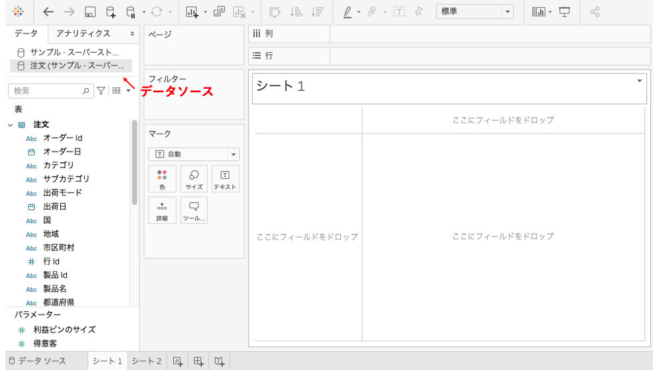Select the 出荷モード field
Screen dimensions: 655x370
pos(63,192)
